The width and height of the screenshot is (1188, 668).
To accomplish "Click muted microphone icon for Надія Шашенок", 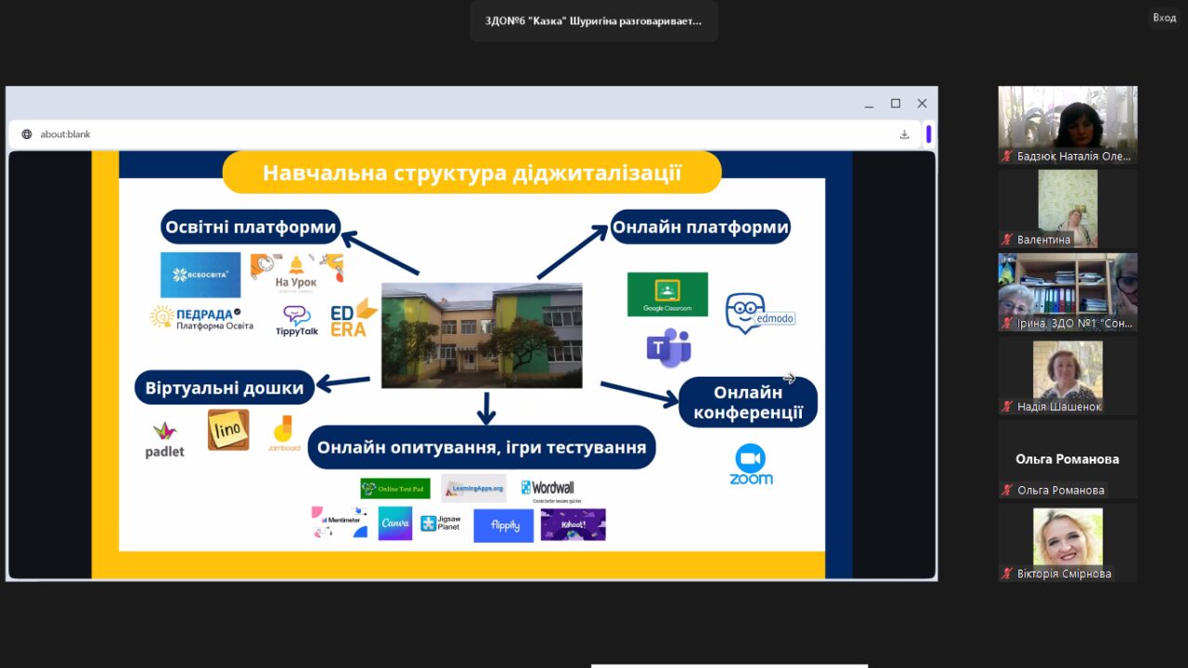I will (1007, 406).
